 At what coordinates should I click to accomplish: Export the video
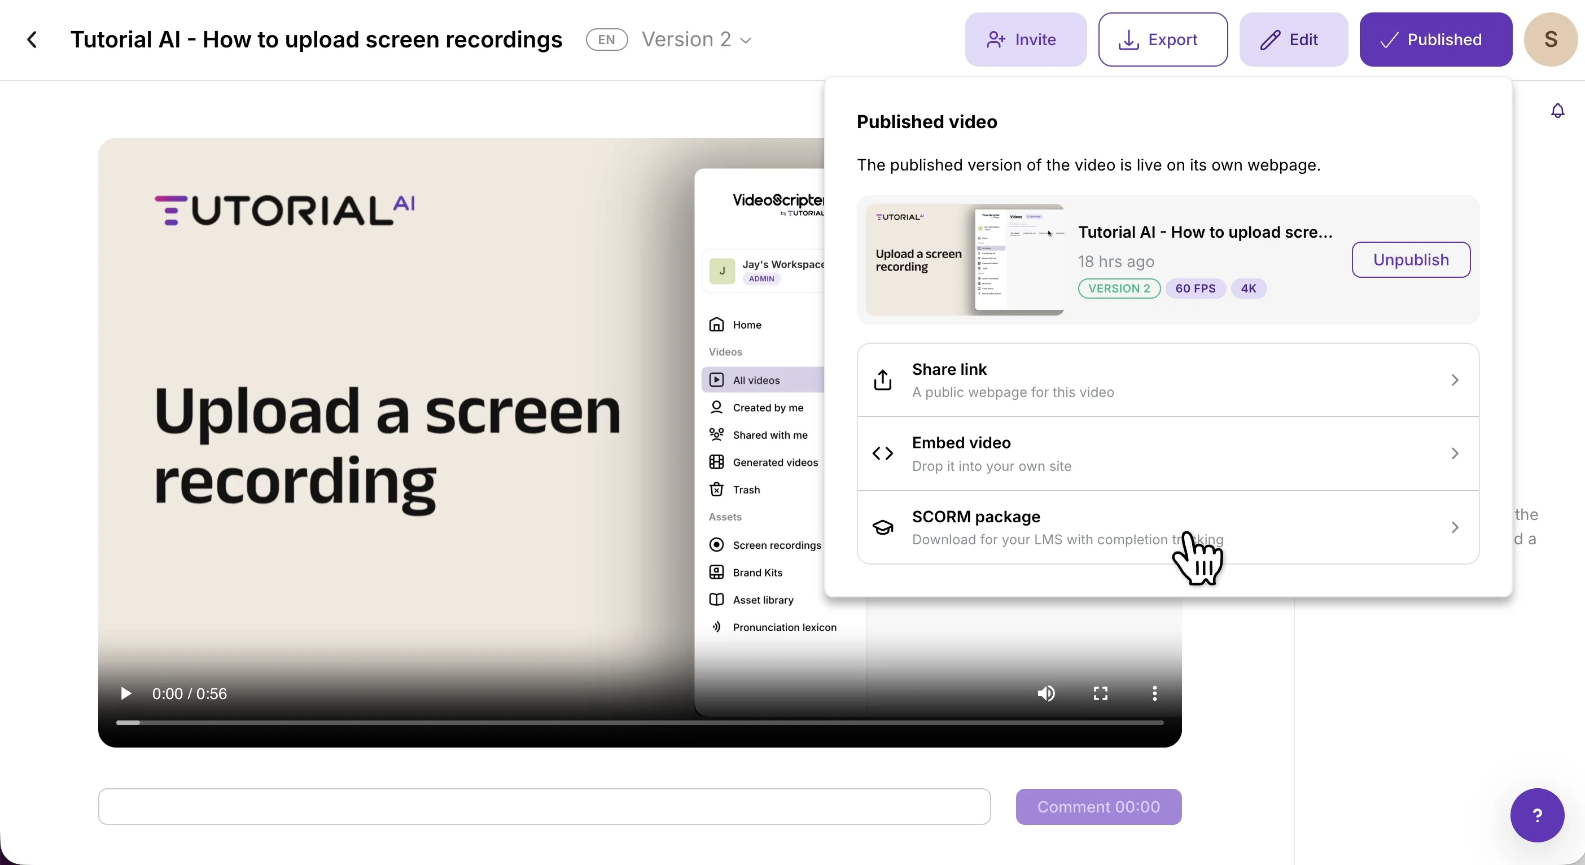[x=1162, y=40]
